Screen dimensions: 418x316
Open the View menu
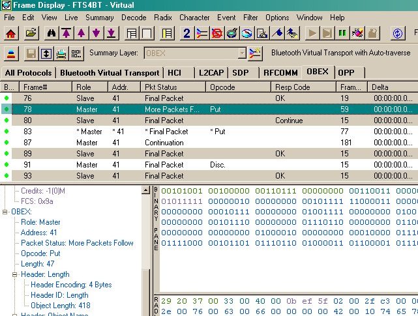click(x=50, y=18)
